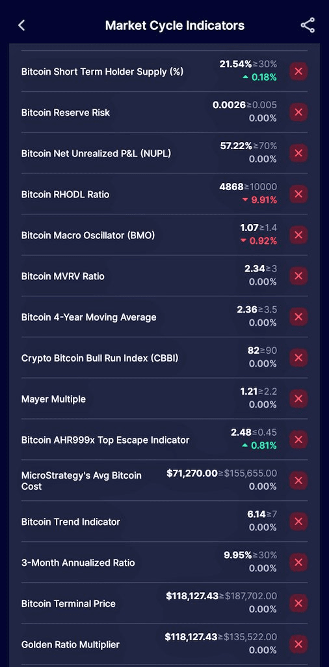This screenshot has height=667, width=329.
Task: Go back using the left chevron arrow
Action: (x=21, y=25)
